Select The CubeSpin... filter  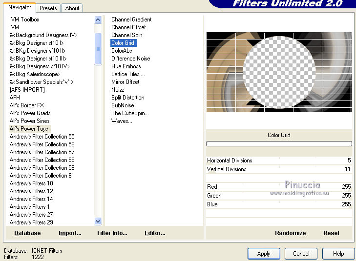tap(130, 113)
